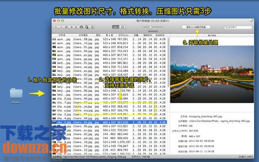Switch to list view mode
The height and width of the screenshot is (162, 259).
pos(115,27)
